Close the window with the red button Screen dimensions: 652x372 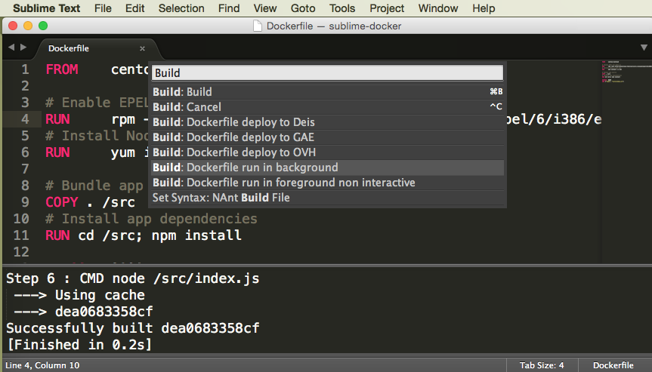pos(13,26)
